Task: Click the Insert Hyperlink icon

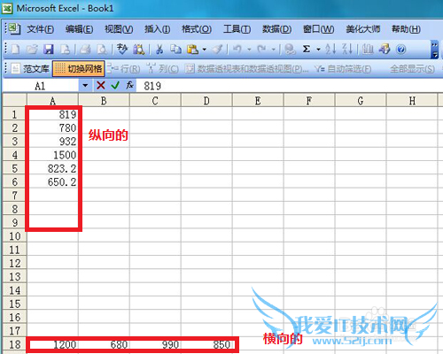Action: click(290, 49)
